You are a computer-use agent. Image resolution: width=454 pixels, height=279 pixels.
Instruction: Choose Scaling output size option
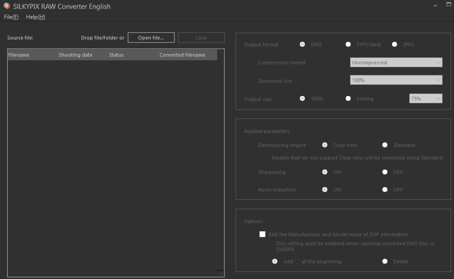pos(348,98)
